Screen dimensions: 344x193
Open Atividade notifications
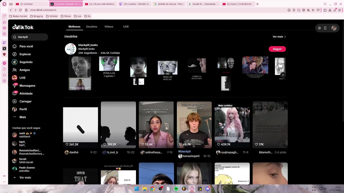pyautogui.click(x=22, y=94)
